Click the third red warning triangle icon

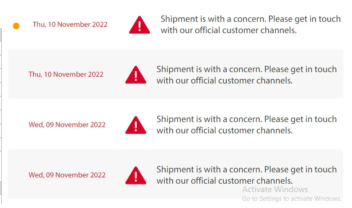136,125
